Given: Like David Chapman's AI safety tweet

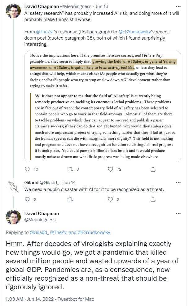Looking at the screenshot, I should pyautogui.click(x=111, y=169).
